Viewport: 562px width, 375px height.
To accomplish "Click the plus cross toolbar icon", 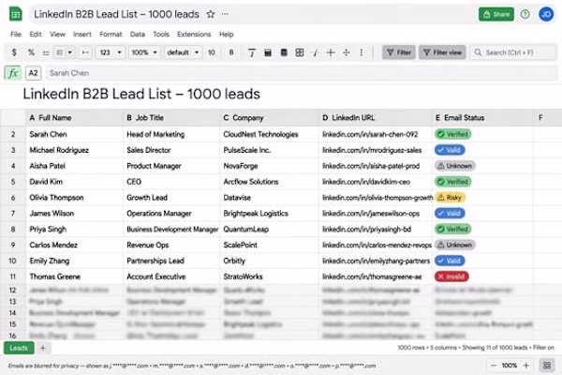I will coord(331,52).
